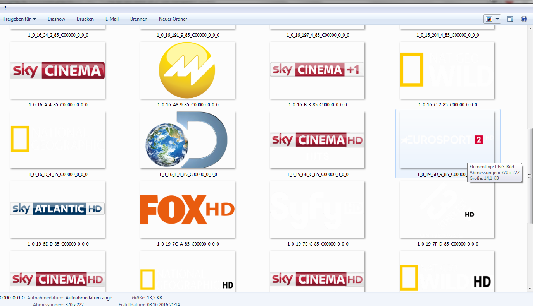Click the Aufnahmedatum field in details pane

coord(90,298)
